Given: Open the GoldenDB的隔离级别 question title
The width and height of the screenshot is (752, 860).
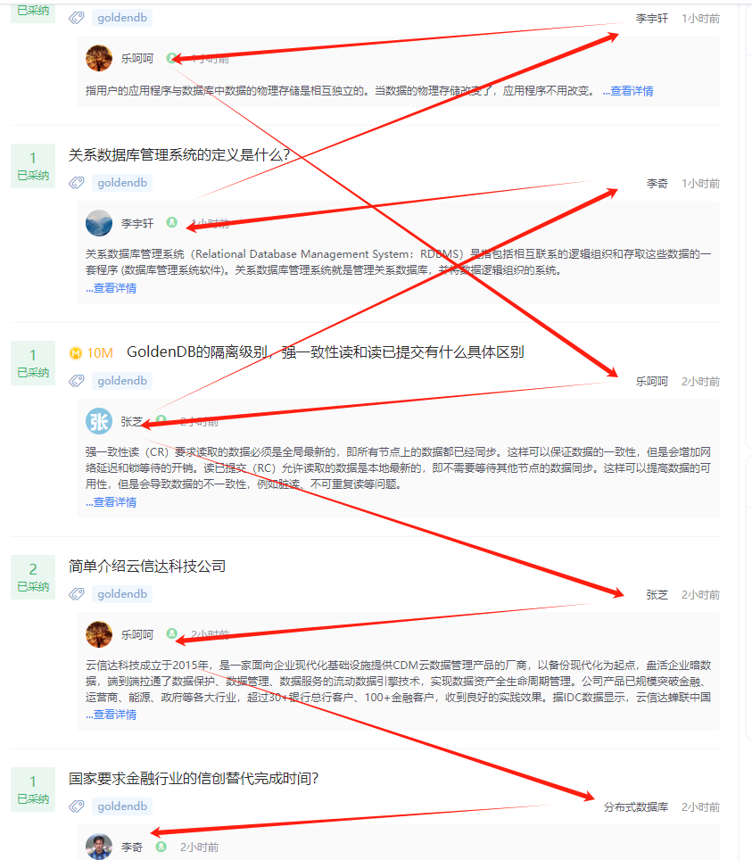Looking at the screenshot, I should 326,352.
